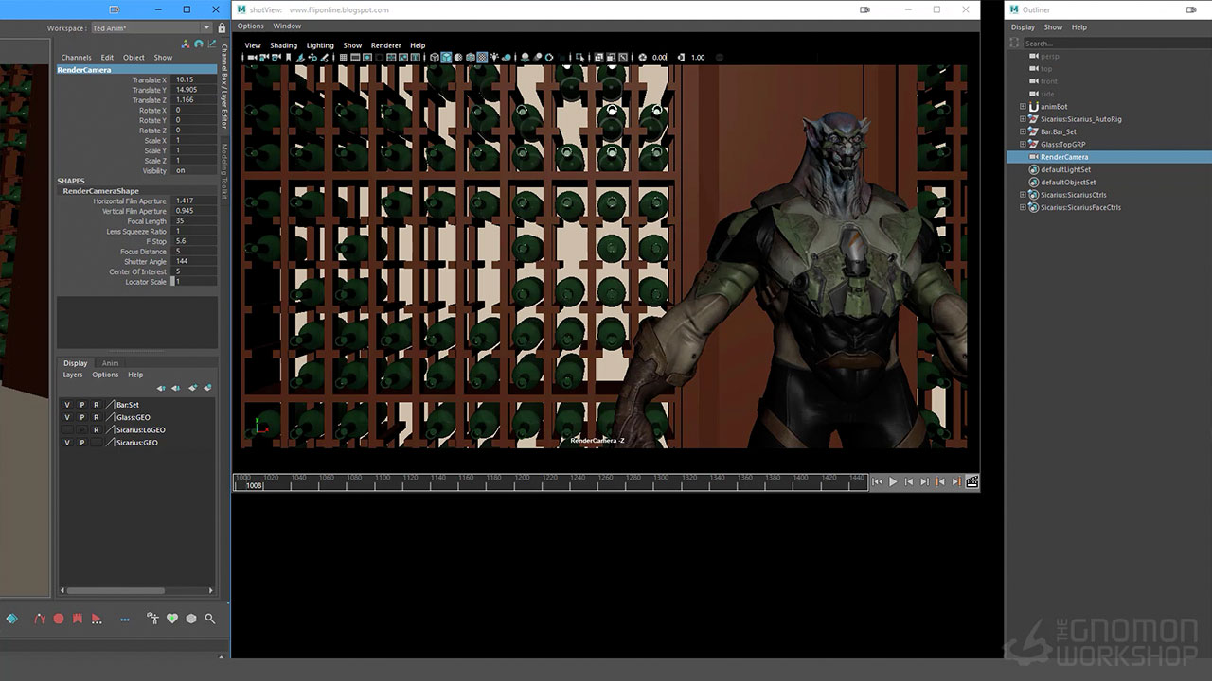Click the Locator Scale slider handle

coord(172,282)
